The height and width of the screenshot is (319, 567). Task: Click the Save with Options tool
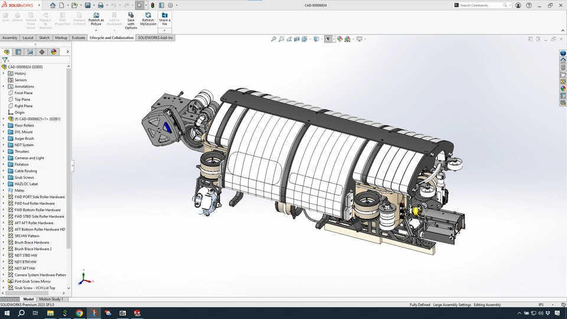pos(131,18)
